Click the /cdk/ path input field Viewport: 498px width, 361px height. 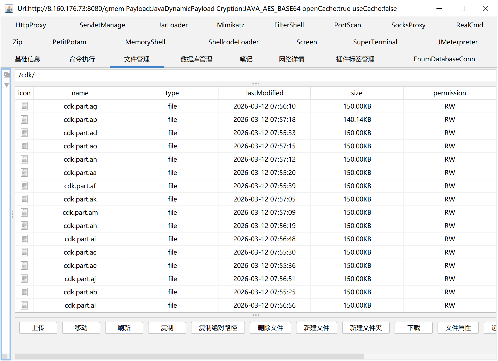(255, 75)
